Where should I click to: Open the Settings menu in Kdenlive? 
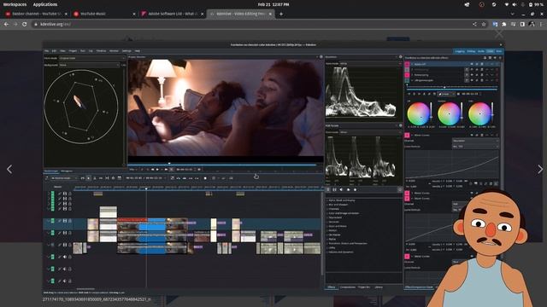[126, 51]
